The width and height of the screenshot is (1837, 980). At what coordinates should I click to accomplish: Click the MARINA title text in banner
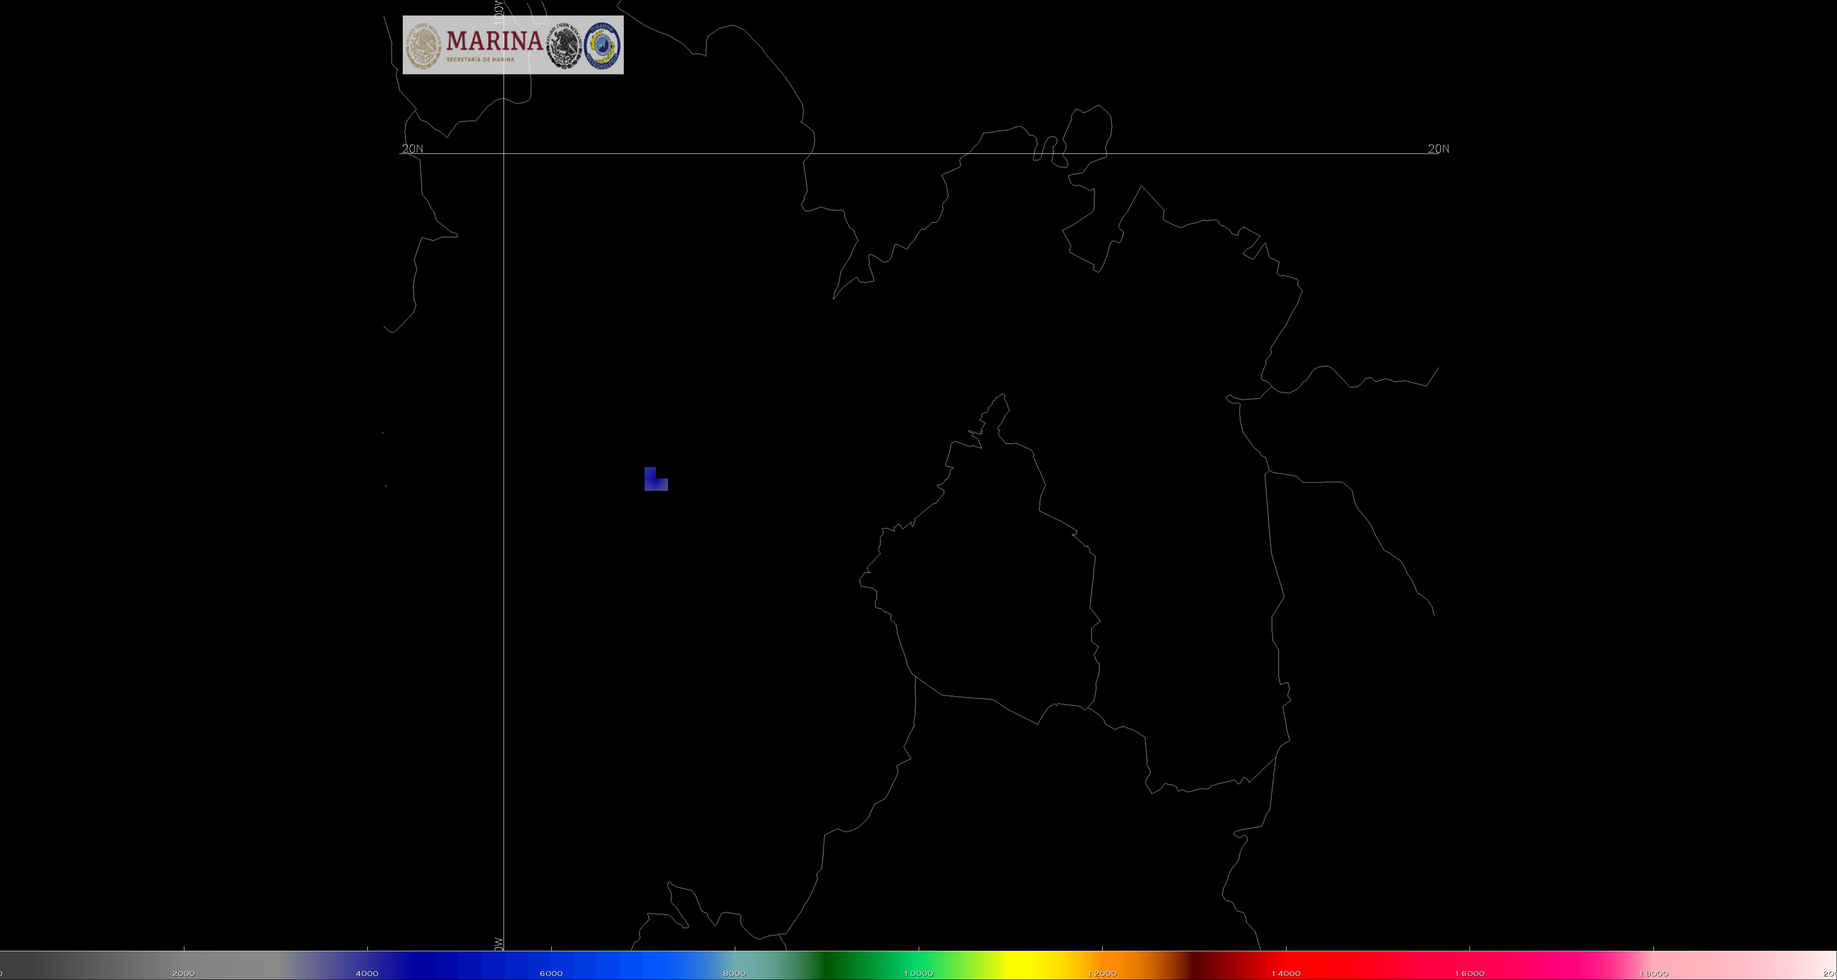494,40
